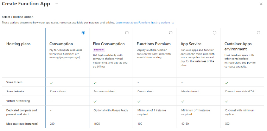Click the Max scale out (instances) label
The image size is (267, 131).
point(22,124)
